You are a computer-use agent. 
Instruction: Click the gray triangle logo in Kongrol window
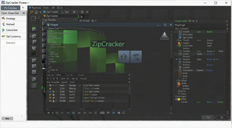(x=164, y=36)
